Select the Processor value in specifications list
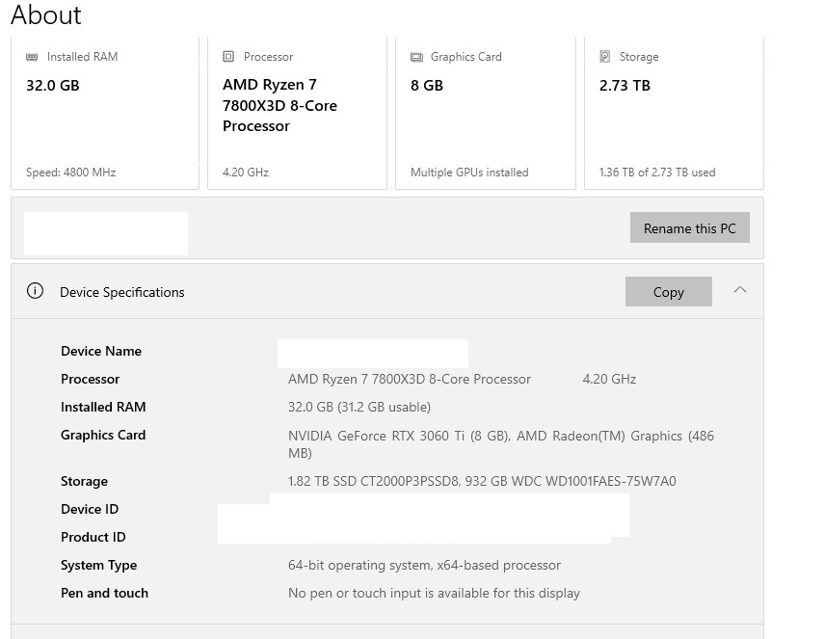The image size is (824, 639). (x=410, y=379)
